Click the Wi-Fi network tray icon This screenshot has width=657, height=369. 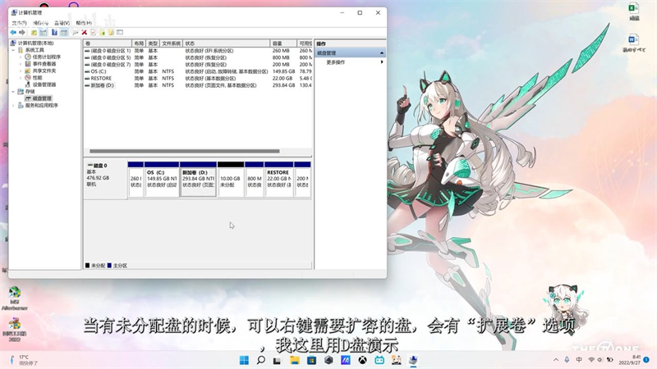pos(591,360)
